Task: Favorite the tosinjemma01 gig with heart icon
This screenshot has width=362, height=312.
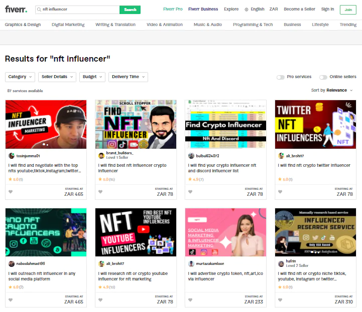Action: point(11,192)
